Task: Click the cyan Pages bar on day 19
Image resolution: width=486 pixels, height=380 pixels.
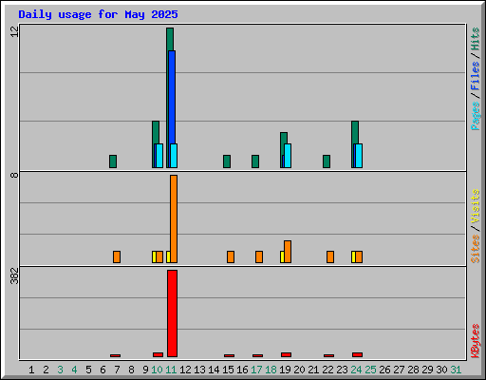Action: [x=288, y=156]
